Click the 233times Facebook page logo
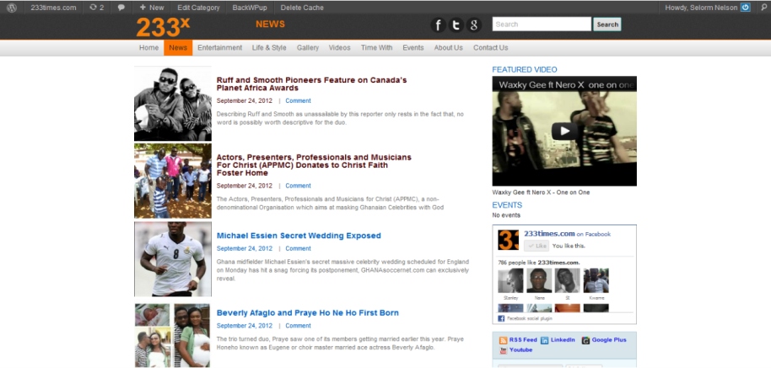This screenshot has width=771, height=368. tap(508, 240)
